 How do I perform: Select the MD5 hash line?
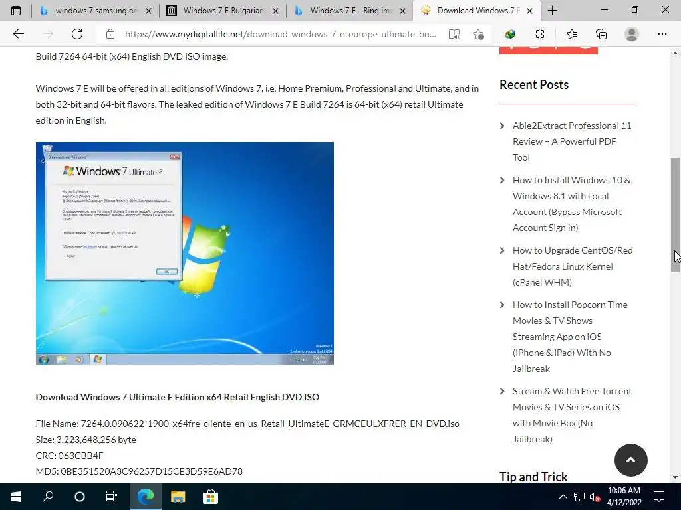139,471
